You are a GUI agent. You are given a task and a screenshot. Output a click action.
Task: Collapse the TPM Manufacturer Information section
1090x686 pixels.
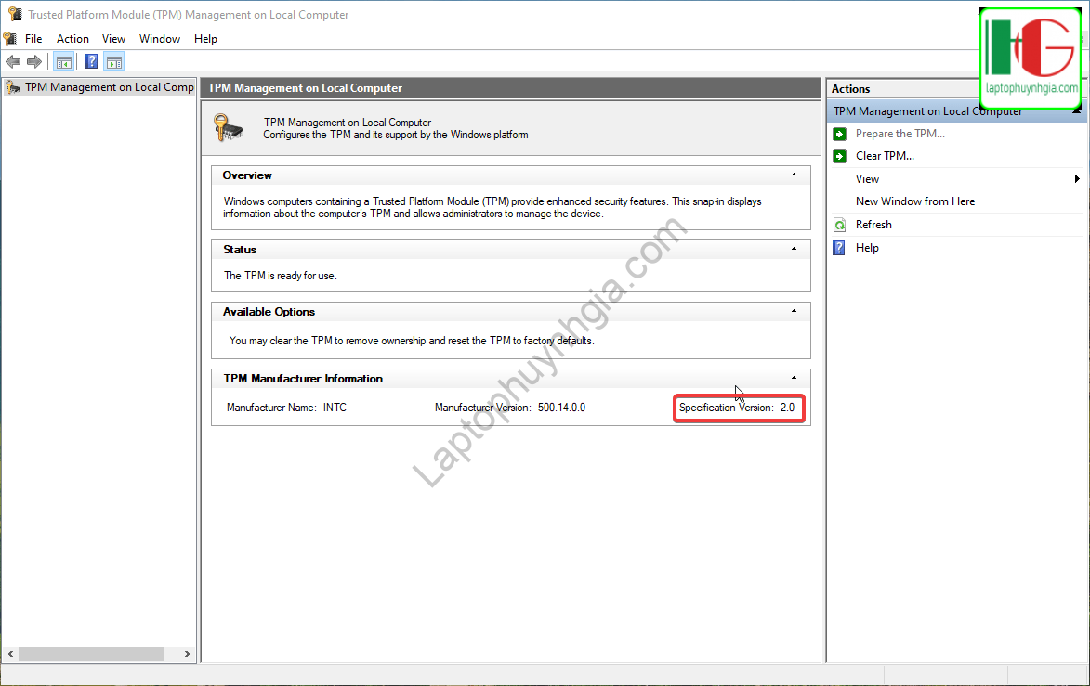coord(794,378)
